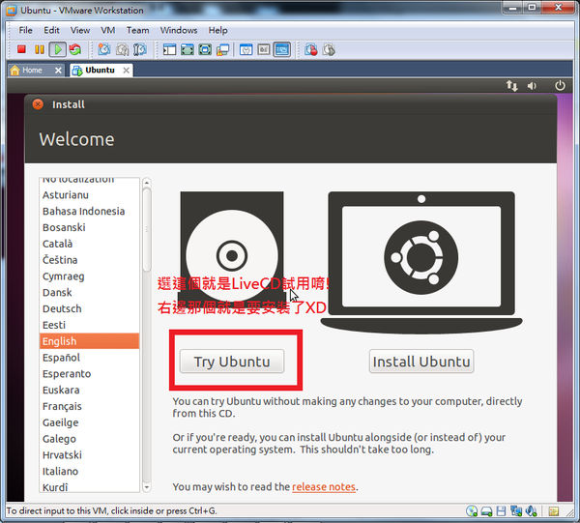
Task: Open the File menu
Action: [x=25, y=30]
